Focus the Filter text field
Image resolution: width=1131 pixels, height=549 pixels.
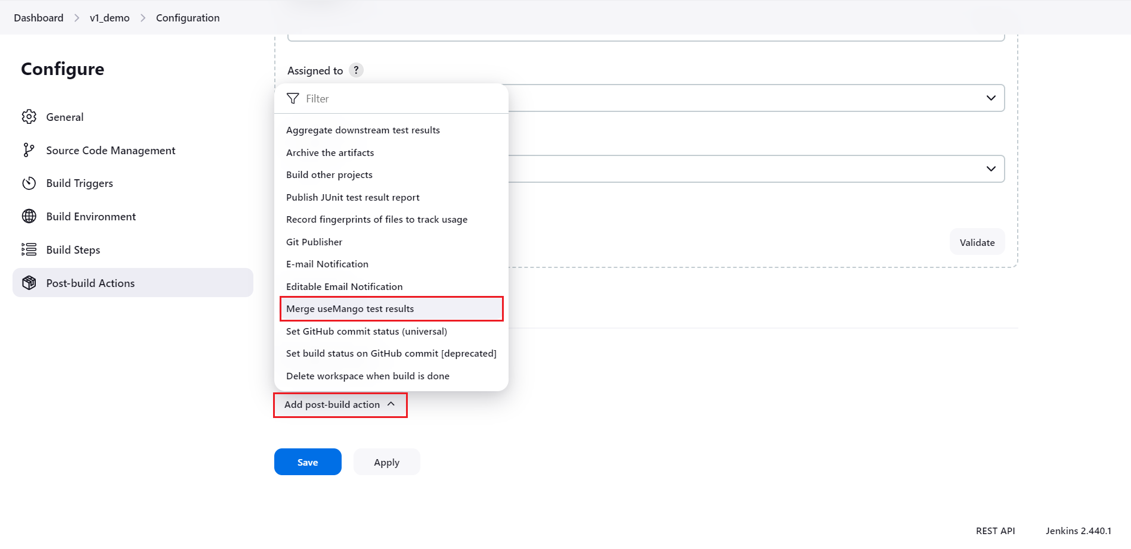[401, 98]
